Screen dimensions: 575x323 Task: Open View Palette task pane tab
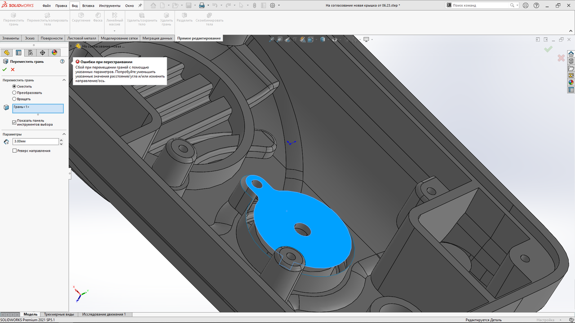tap(571, 75)
